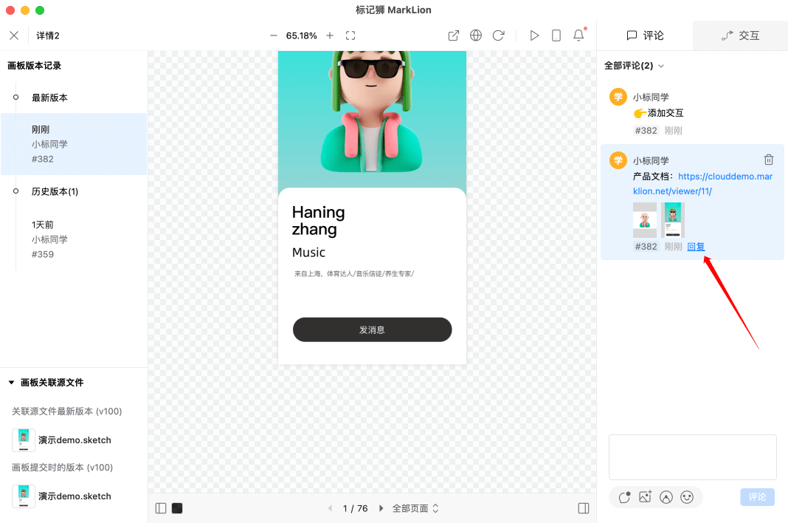Add an image to the comment

coord(646,497)
